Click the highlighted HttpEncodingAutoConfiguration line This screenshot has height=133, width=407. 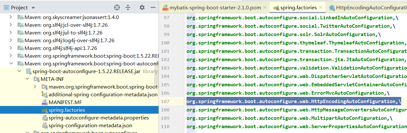point(294,101)
